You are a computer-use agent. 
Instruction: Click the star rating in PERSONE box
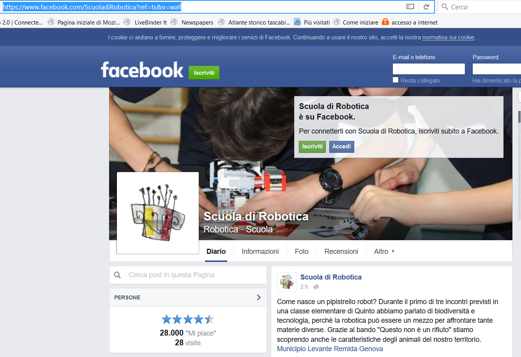point(188,320)
